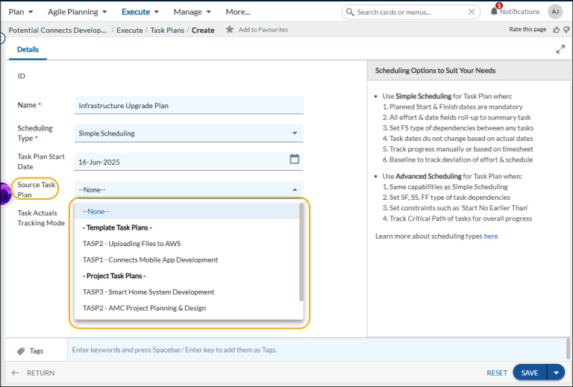Open the Scheduling Type dropdown
Screen dimensions: 573x387
(189, 133)
